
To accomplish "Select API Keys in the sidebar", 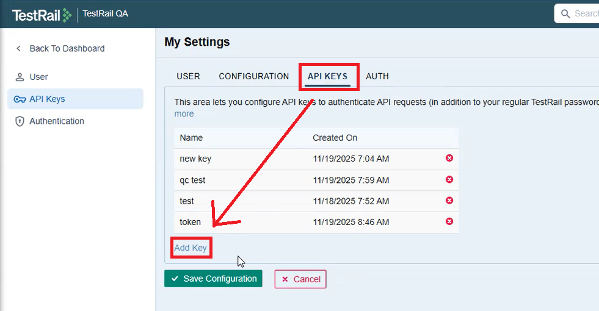I will (x=75, y=99).
